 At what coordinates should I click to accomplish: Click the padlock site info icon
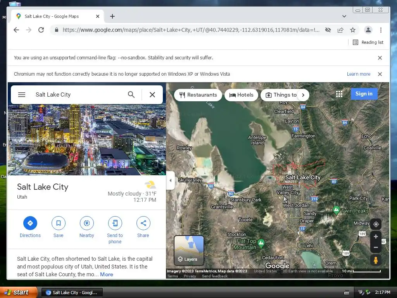pos(57,30)
